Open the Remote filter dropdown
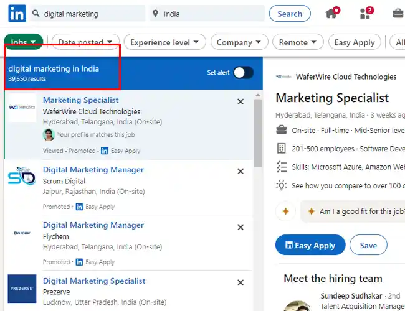The image size is (405, 311). point(298,42)
